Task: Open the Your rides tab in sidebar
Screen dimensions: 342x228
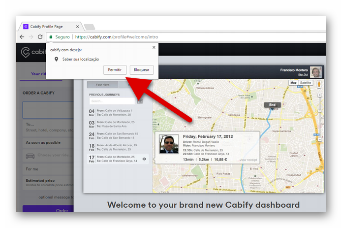Action: pos(38,74)
